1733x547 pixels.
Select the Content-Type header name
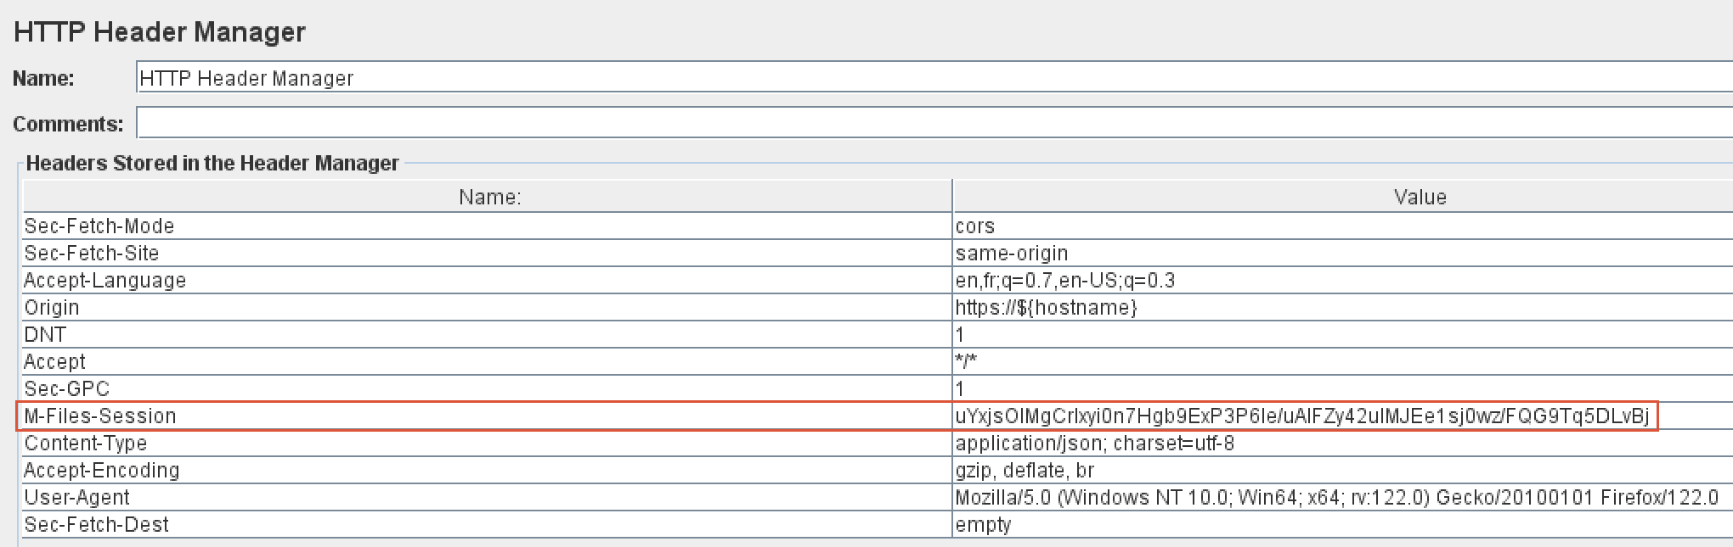(86, 444)
